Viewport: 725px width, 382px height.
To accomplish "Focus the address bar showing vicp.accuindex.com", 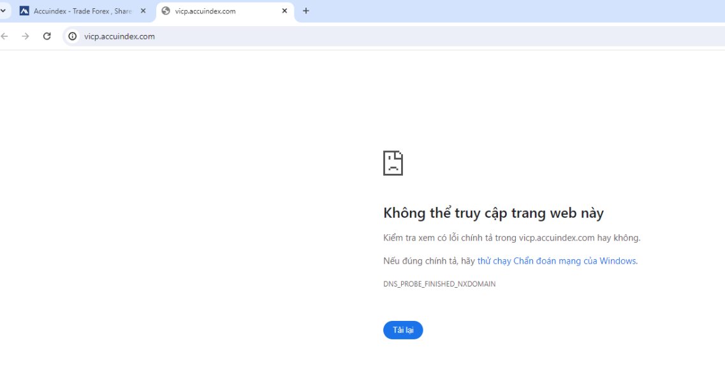I will [394, 36].
